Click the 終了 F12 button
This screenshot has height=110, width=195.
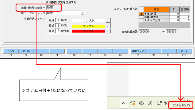click(x=184, y=51)
